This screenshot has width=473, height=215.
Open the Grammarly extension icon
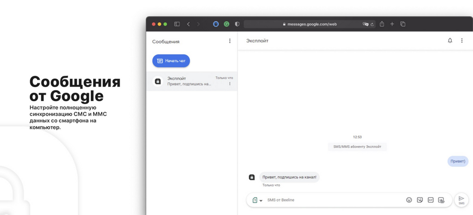pos(226,24)
